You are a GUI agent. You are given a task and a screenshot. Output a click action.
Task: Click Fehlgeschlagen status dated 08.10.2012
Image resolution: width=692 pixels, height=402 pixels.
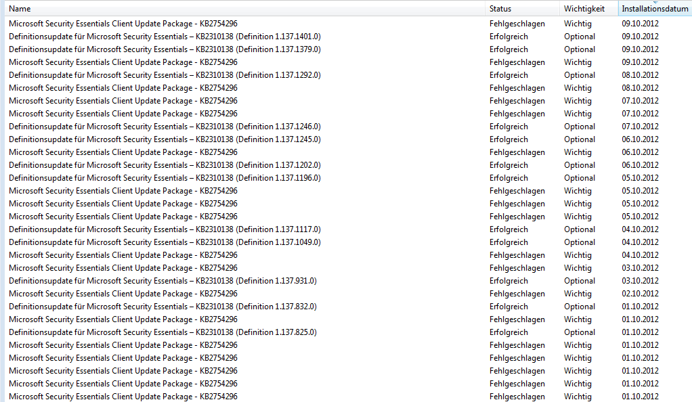[x=517, y=88]
